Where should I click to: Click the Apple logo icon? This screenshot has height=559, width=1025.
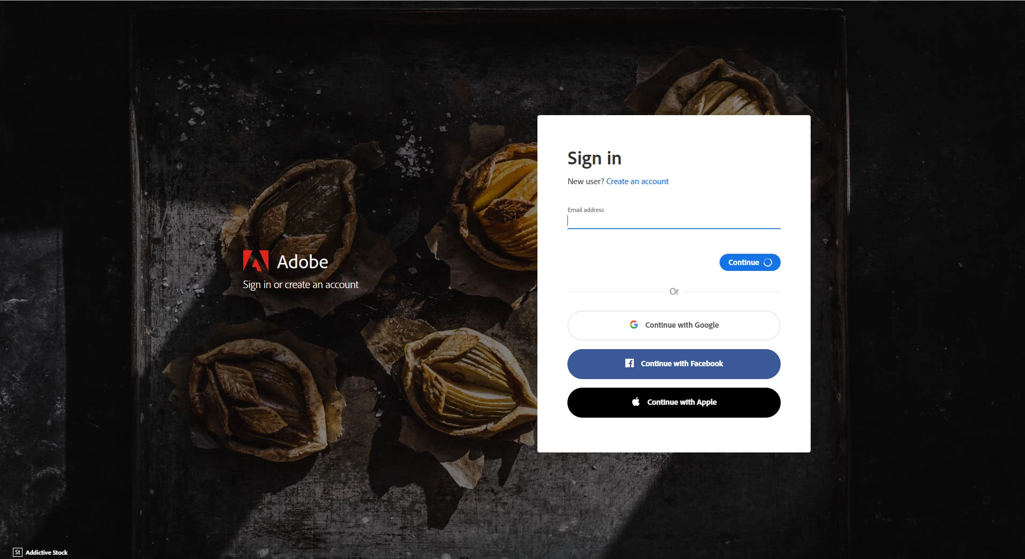[636, 402]
